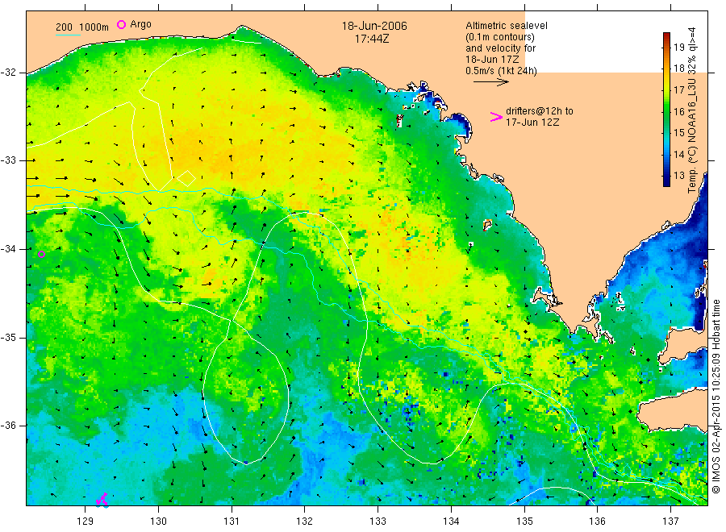
Task: Click the latitude label "-34"
Action: pos(8,249)
